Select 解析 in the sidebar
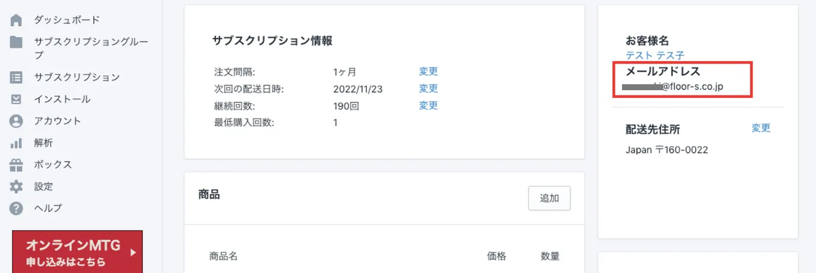Screen dimensions: 816x273 click(43, 143)
